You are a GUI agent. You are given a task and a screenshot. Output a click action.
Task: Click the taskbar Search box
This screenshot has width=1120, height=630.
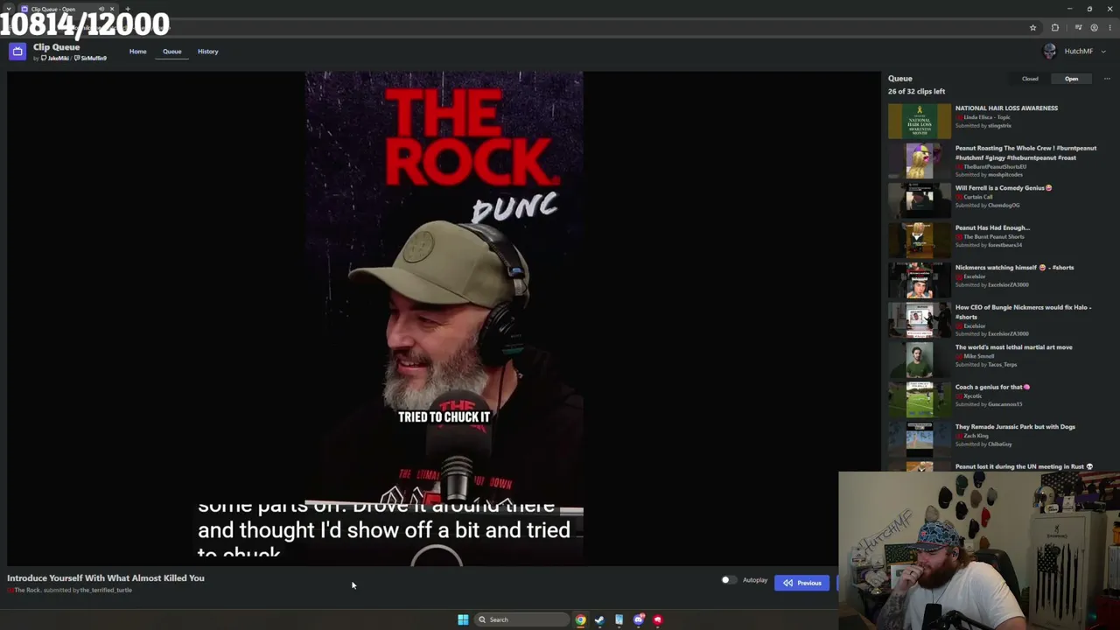[x=521, y=619]
